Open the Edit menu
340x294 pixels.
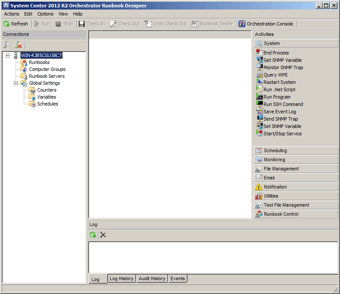pyautogui.click(x=28, y=14)
